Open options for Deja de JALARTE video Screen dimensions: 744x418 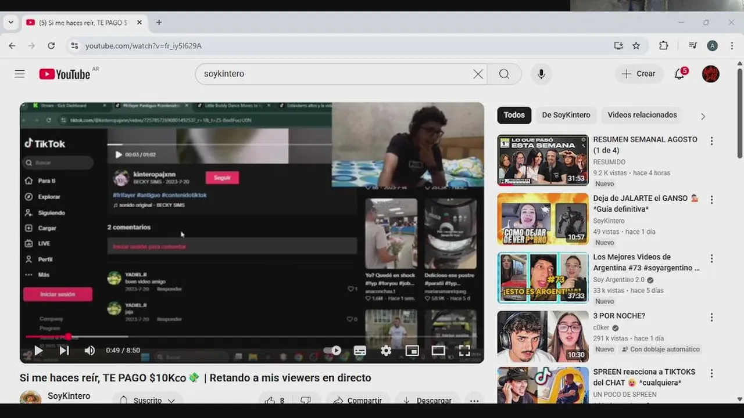click(711, 200)
